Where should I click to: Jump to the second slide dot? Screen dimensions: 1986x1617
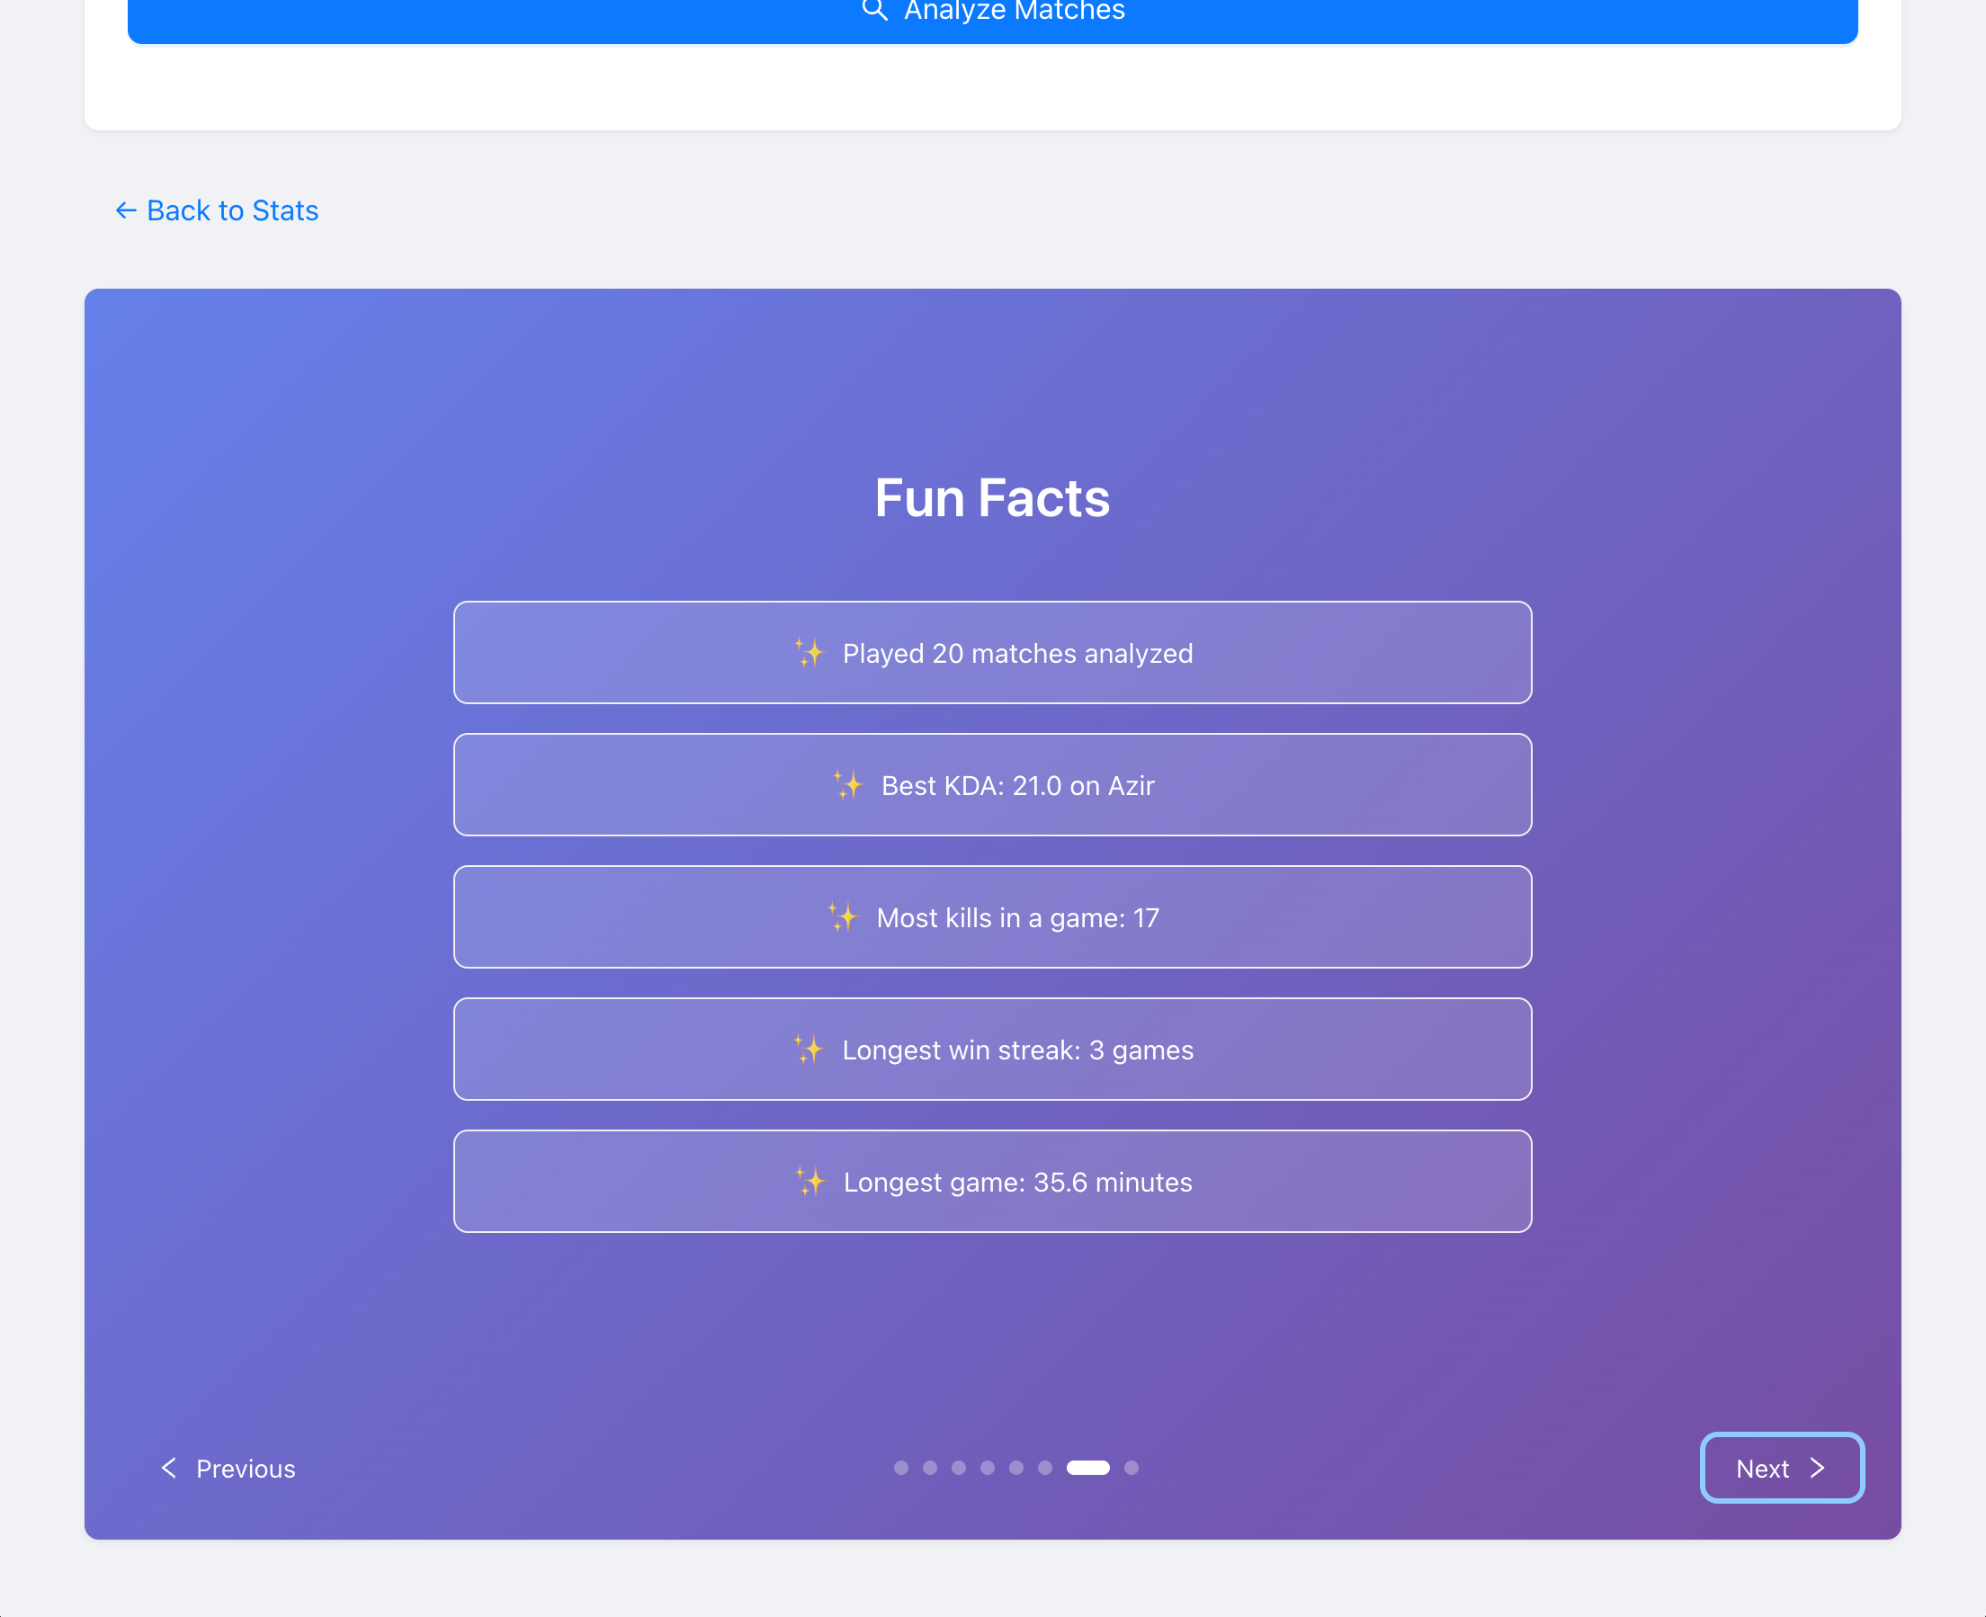pos(930,1468)
